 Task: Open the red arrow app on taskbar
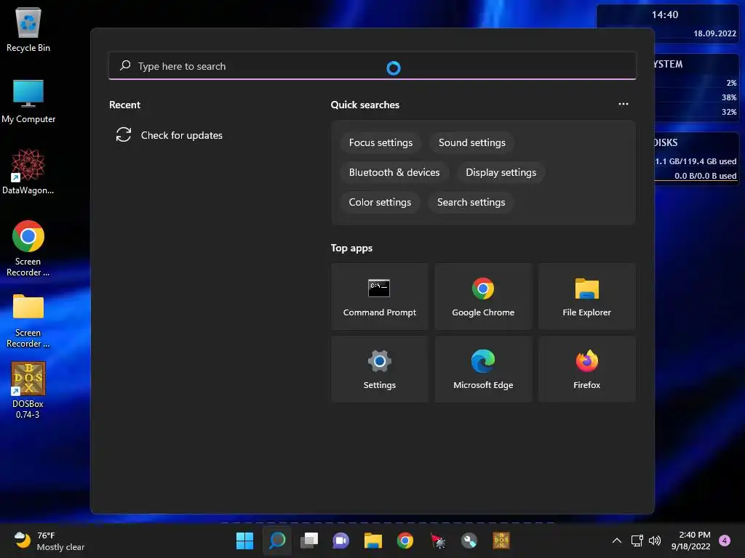[437, 541]
